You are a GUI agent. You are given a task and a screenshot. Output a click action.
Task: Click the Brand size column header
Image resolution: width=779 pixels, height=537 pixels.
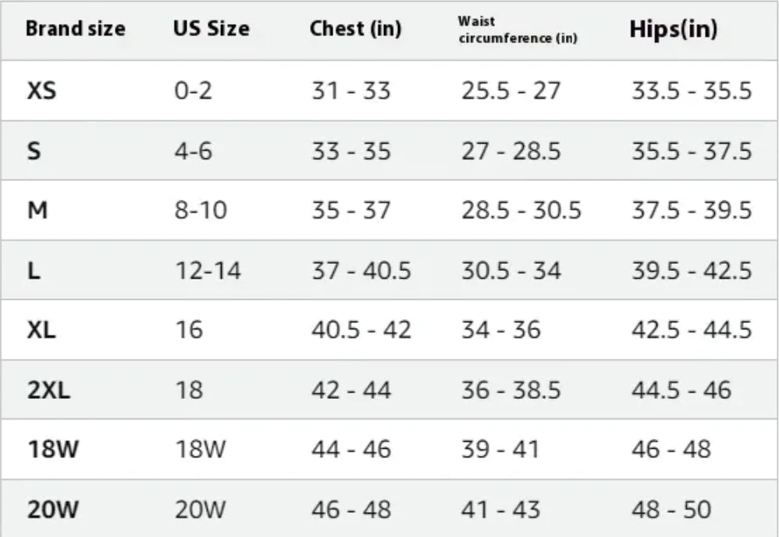(x=75, y=30)
